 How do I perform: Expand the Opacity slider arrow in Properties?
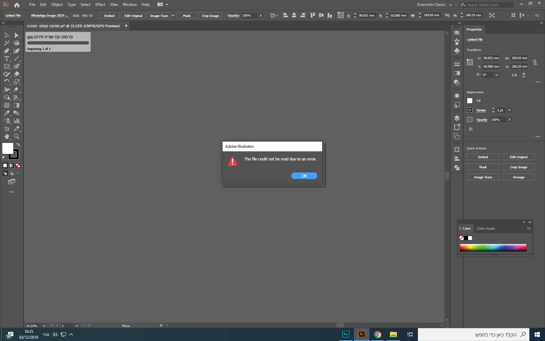[x=509, y=120]
